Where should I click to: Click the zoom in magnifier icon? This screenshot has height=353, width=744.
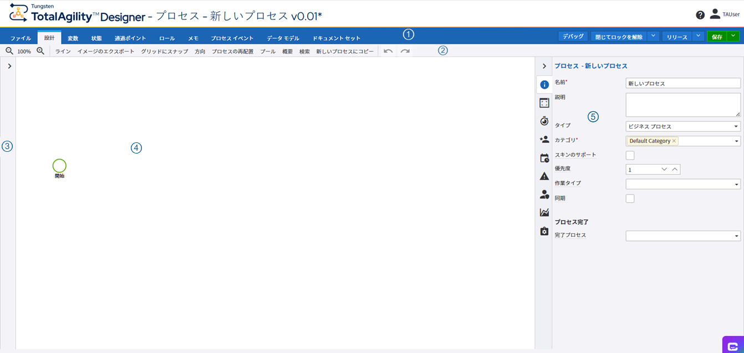click(39, 50)
